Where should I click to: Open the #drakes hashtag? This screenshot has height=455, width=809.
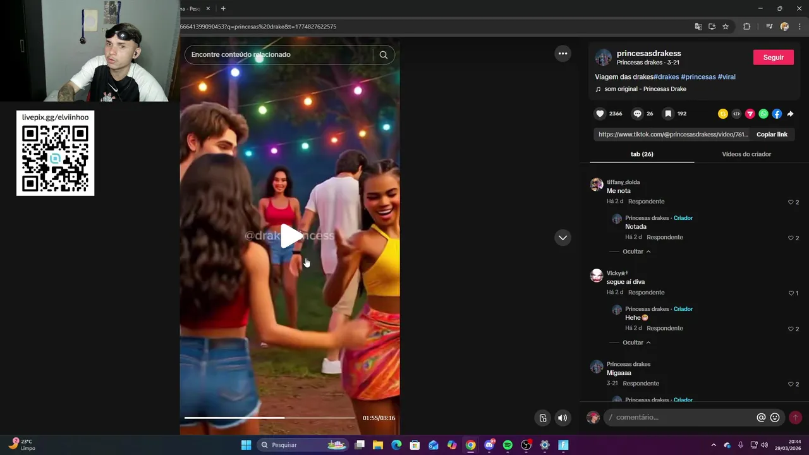[666, 77]
